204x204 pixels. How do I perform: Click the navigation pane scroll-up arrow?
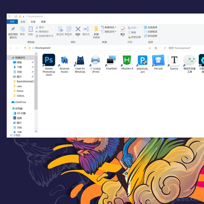pos(36,54)
